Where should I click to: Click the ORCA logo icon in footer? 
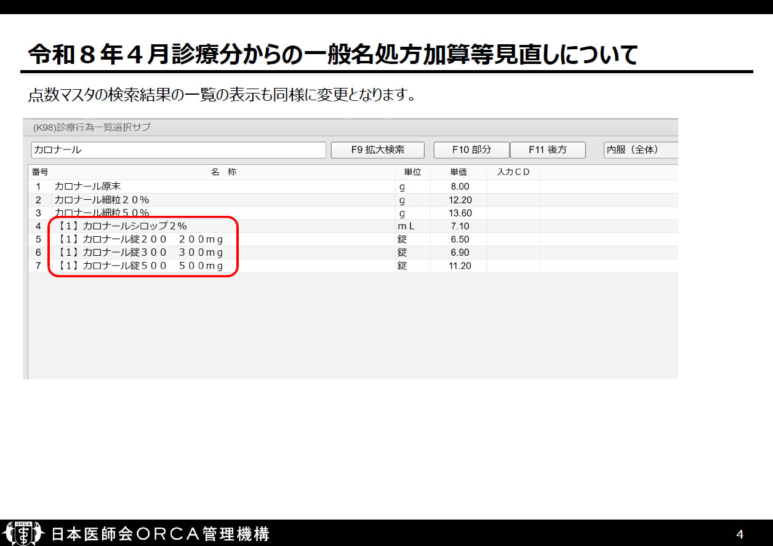tap(24, 532)
